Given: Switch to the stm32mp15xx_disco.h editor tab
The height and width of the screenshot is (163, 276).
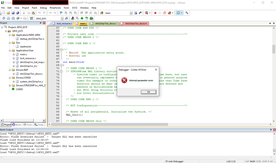Looking at the screenshot, I should tap(135, 23).
